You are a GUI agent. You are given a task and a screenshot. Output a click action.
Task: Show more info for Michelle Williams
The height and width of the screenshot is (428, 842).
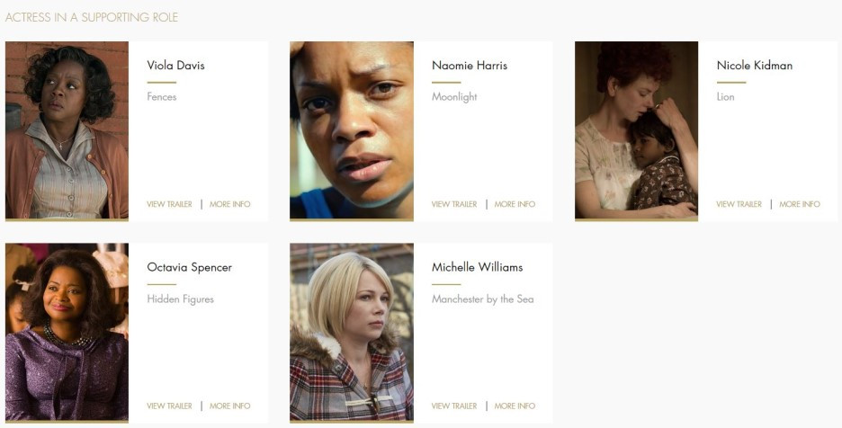click(x=515, y=406)
